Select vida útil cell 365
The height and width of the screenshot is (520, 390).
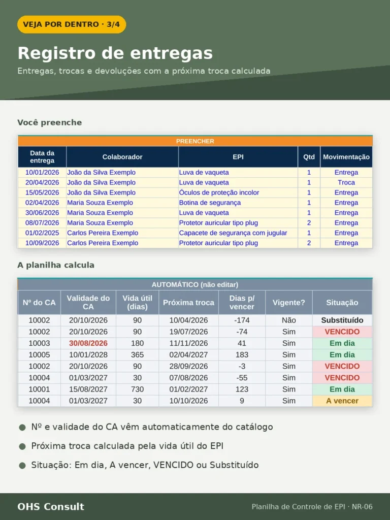coord(137,355)
